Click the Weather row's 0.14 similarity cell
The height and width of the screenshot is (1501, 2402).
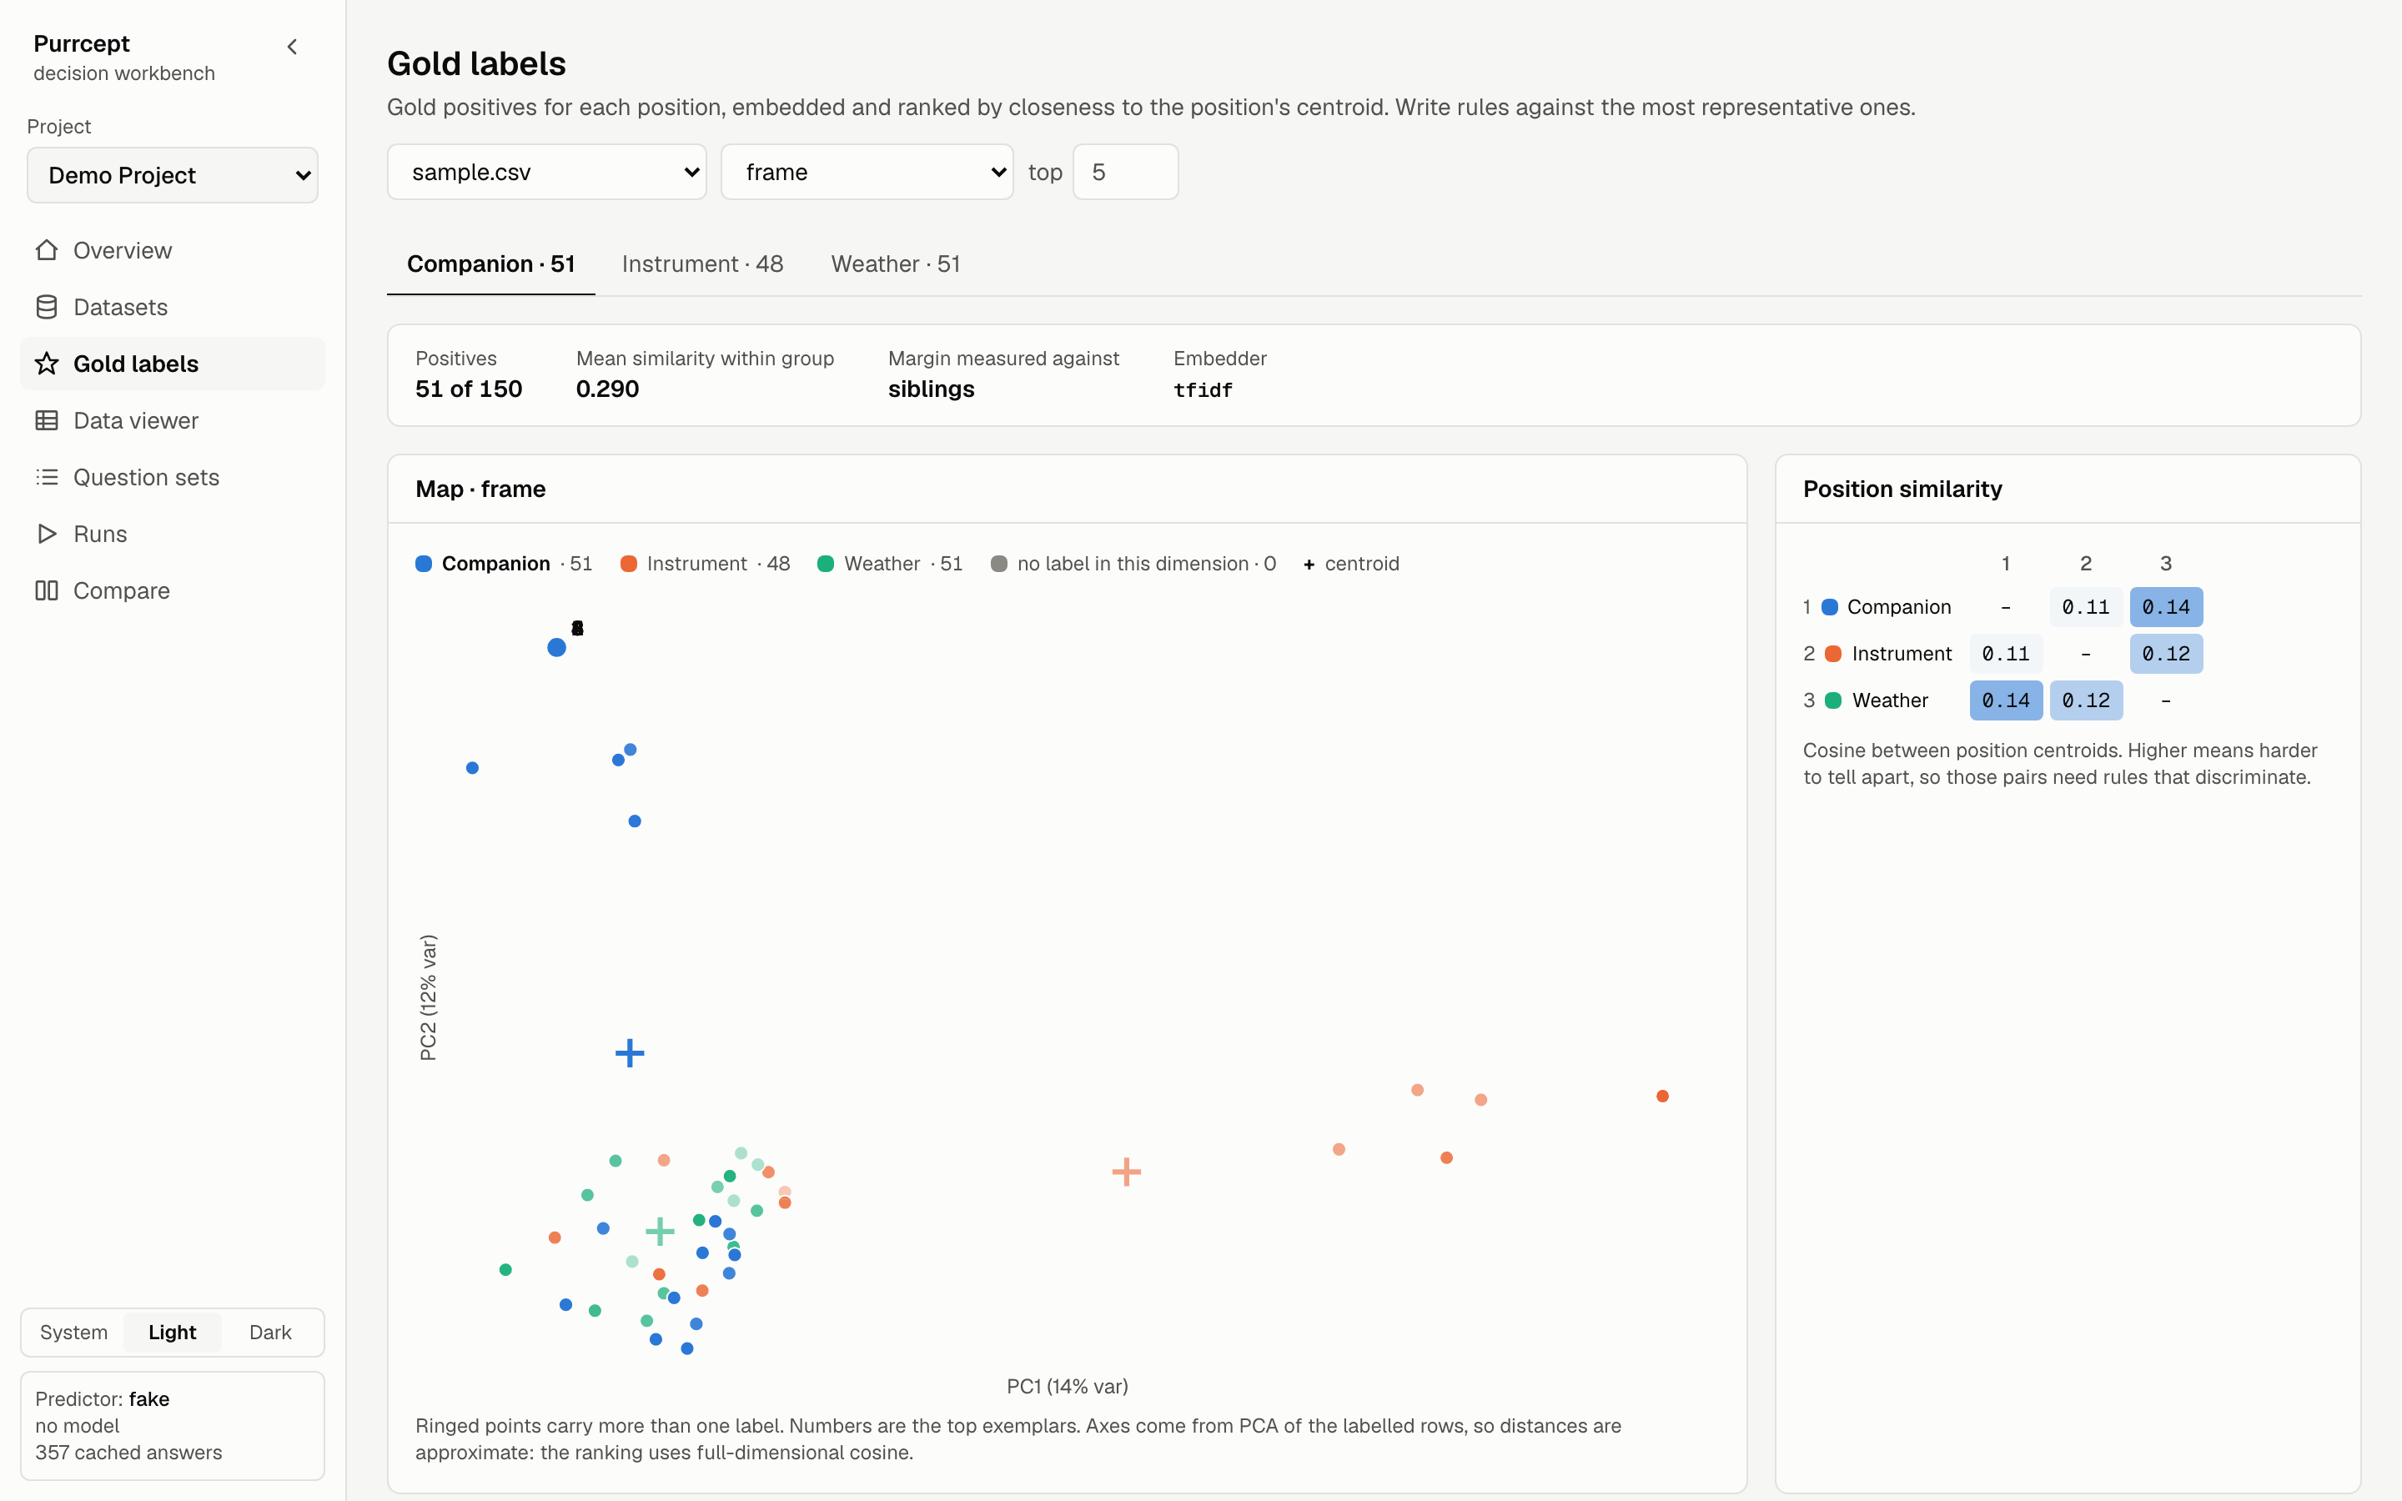(2006, 700)
